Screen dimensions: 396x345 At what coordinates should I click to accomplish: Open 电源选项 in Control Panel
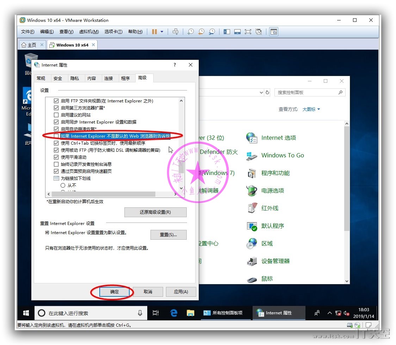(265, 191)
